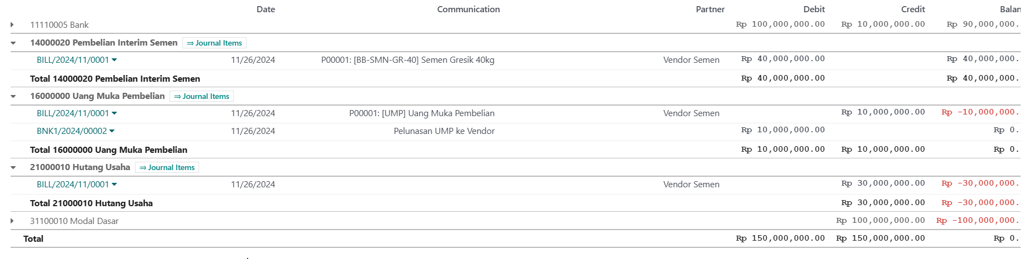1029x259 pixels.
Task: Open dropdown caret of BILL/2024/11/0001 under Uang Muka
Action: (x=114, y=113)
